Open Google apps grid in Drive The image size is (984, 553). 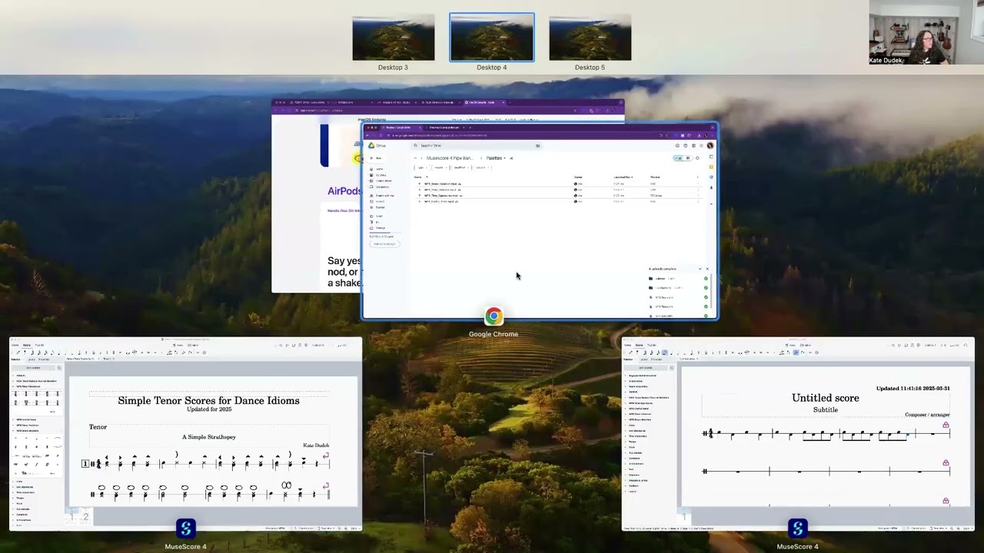pos(701,145)
